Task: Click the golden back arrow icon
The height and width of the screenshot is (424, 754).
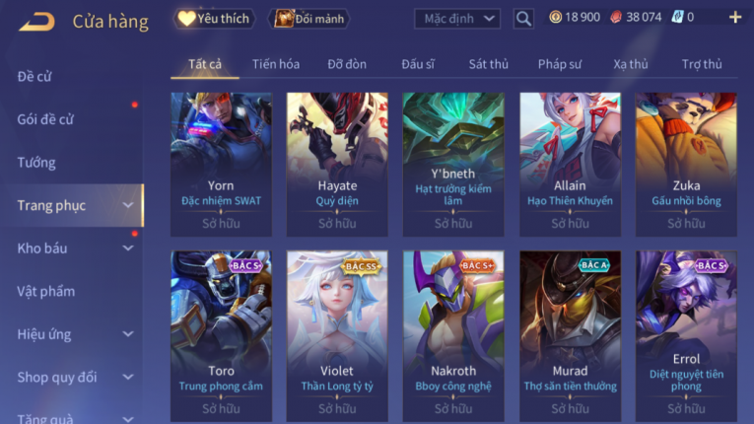Action: (x=37, y=22)
